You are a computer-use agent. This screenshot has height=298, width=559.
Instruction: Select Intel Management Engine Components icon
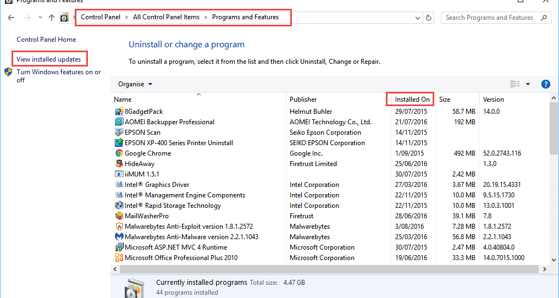point(119,195)
